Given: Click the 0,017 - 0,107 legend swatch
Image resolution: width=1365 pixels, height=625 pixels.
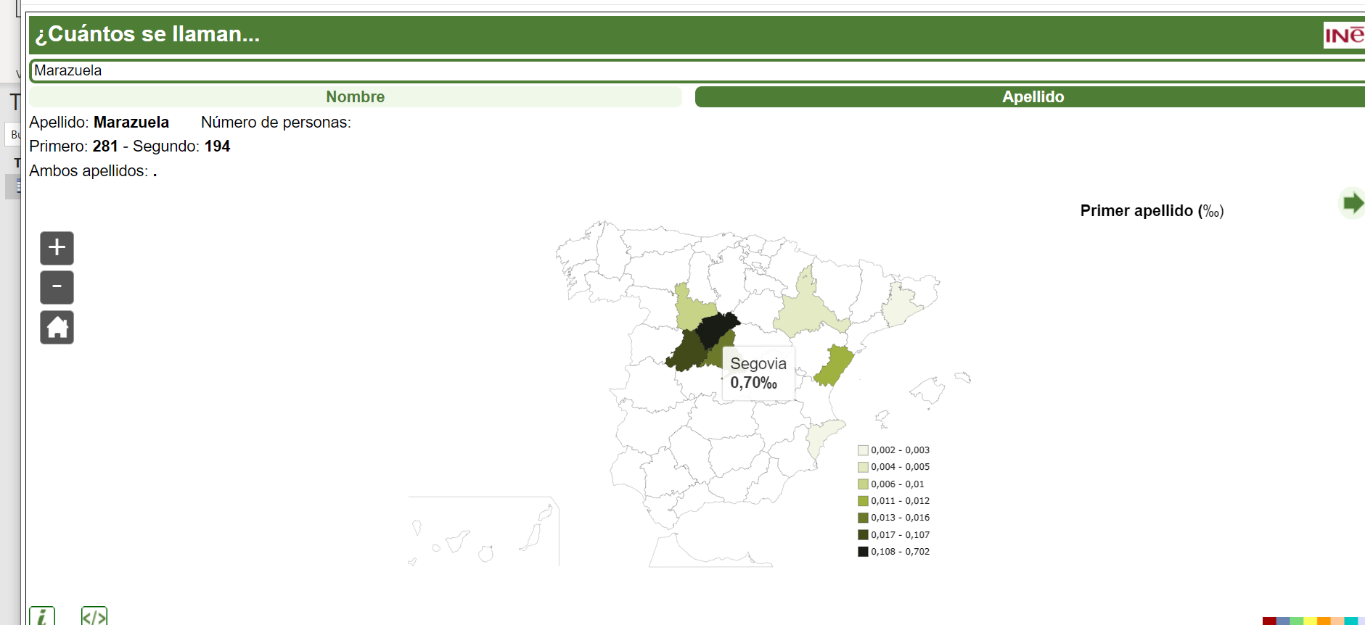Looking at the screenshot, I should 863,535.
